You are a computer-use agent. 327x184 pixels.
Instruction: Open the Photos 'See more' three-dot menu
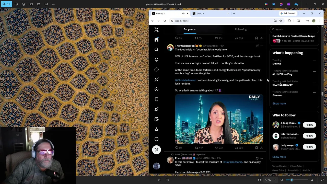[x=54, y=4]
